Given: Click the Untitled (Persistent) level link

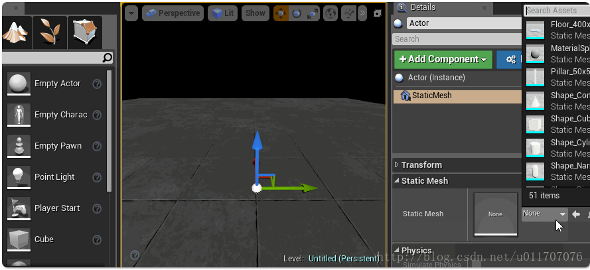Looking at the screenshot, I should click(344, 258).
